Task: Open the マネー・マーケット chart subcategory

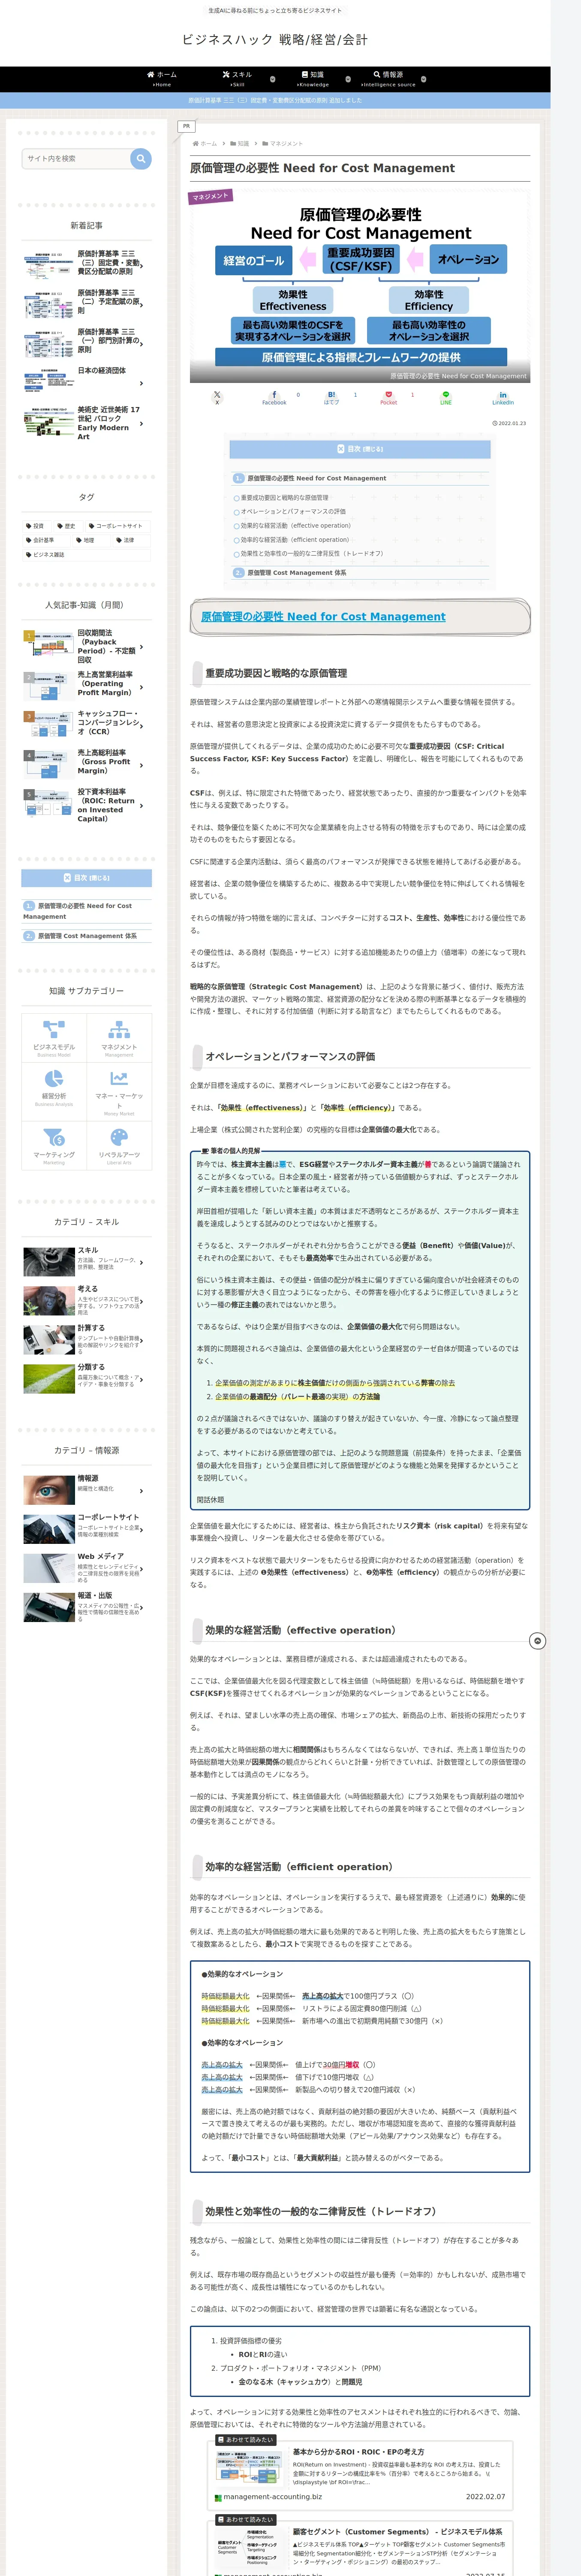Action: (x=119, y=1091)
